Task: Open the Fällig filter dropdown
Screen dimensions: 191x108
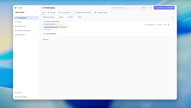Action: (x=80, y=17)
